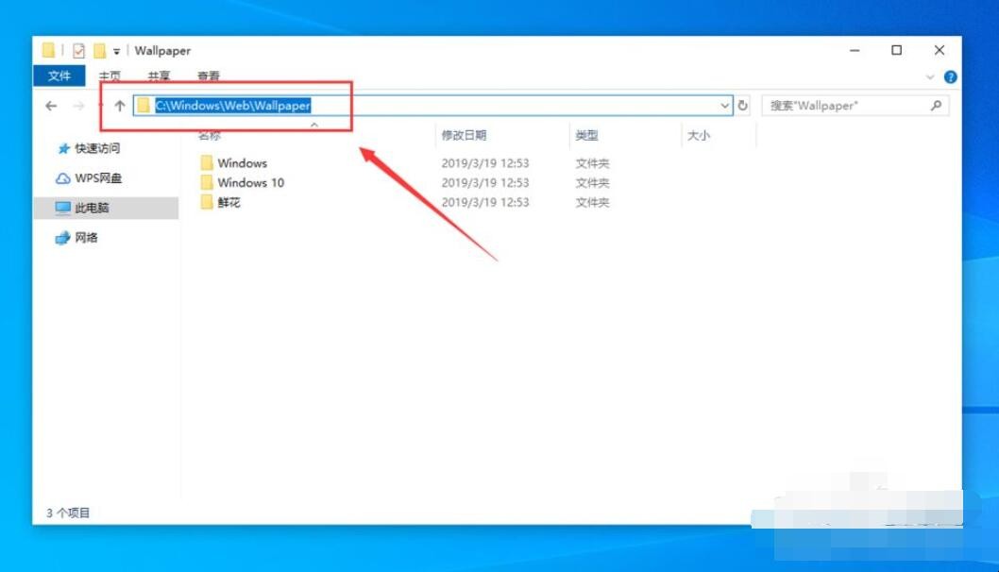
Task: Click the 鲜花 folder's yellow icon
Action: coord(207,203)
